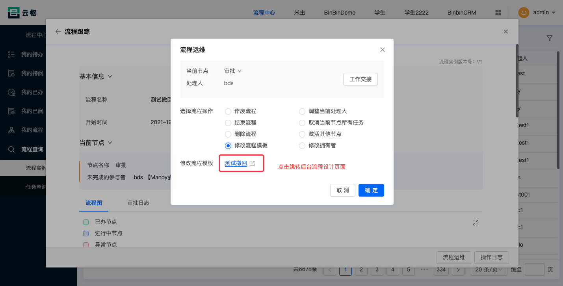563x286 pixels.
Task: Open the 米虫 top tab
Action: [300, 13]
